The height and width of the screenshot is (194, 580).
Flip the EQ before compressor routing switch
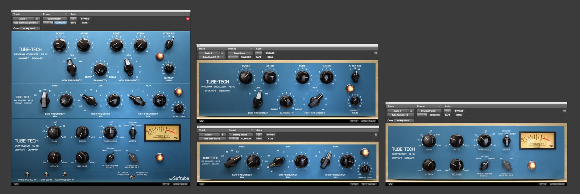(132, 177)
